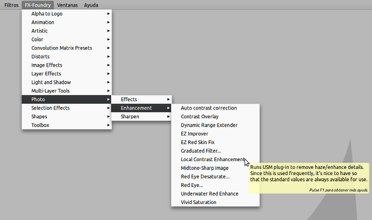Viewport: 372px width, 220px height.
Task: Expand the Distorts submenu
Action: point(67,56)
